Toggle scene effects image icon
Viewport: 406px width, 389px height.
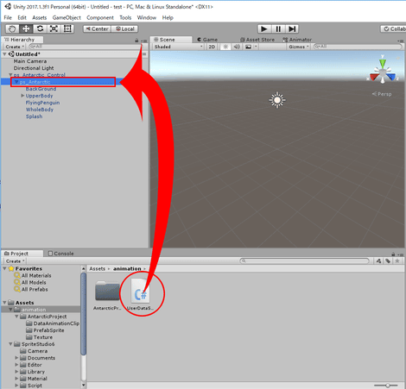coord(248,47)
